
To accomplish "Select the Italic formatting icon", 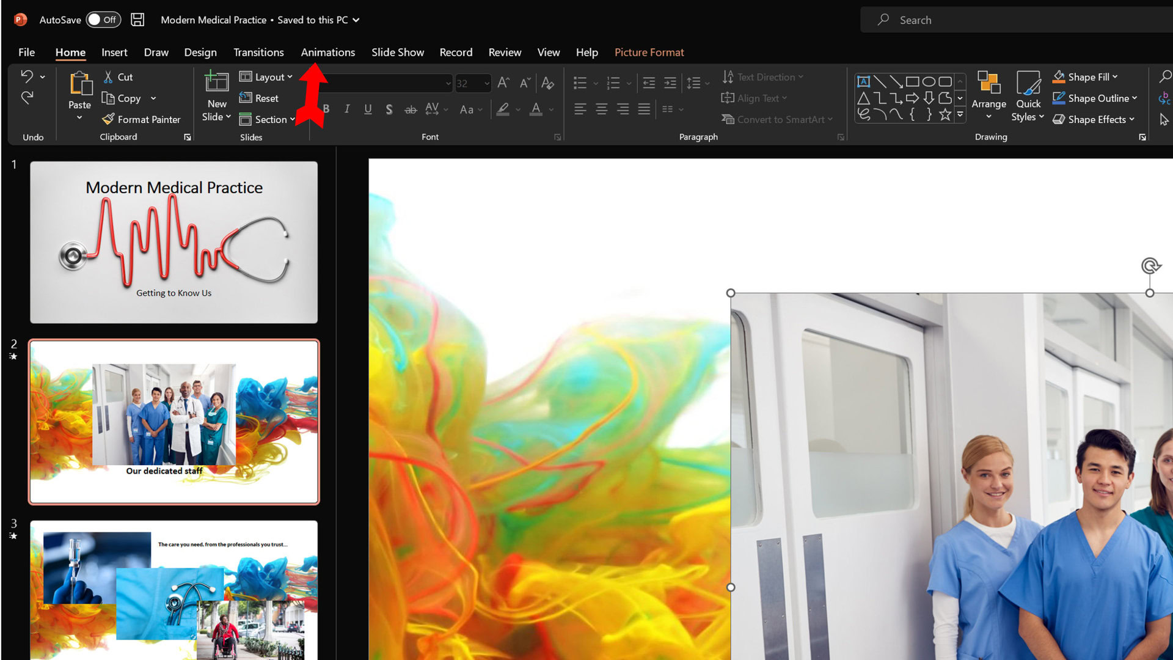I will [346, 109].
